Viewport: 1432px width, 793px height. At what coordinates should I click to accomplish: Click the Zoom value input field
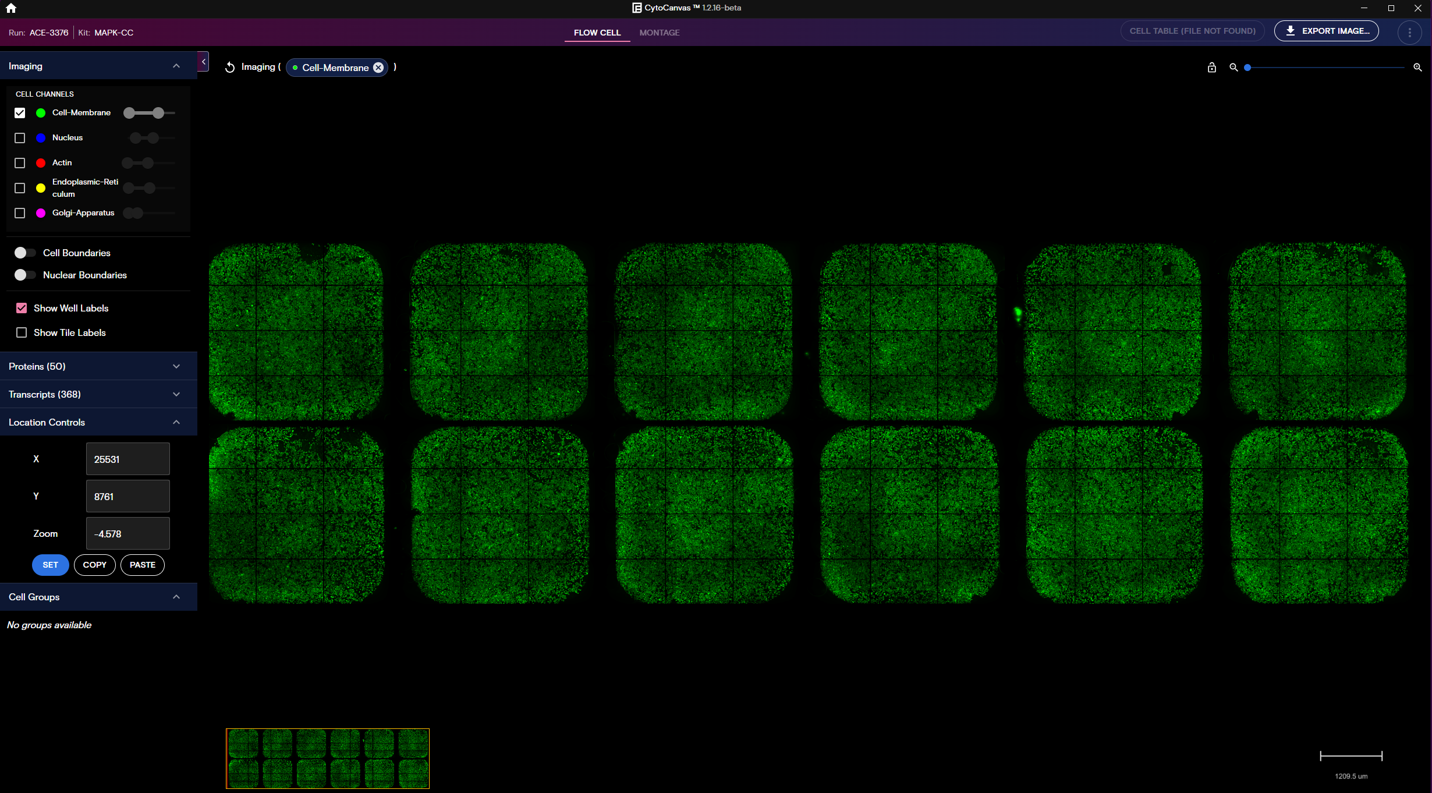(127, 533)
